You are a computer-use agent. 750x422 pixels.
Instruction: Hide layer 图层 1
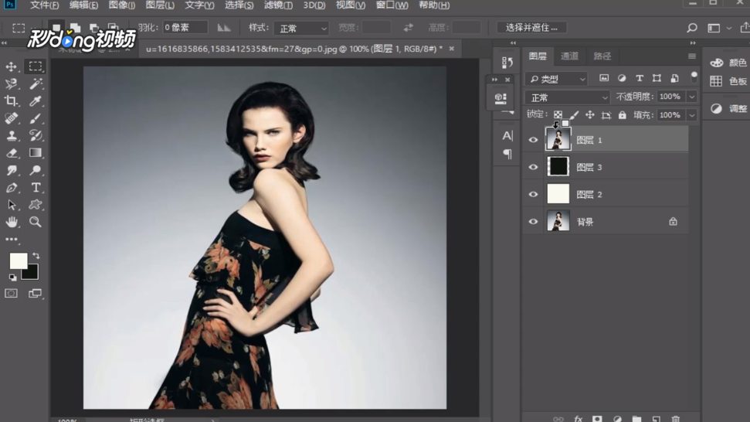click(533, 140)
